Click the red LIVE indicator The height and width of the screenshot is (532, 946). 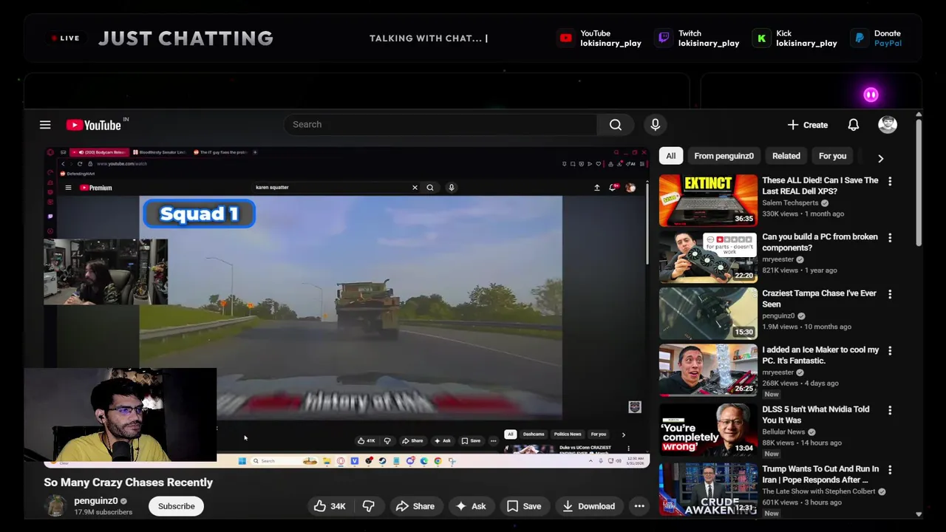pyautogui.click(x=66, y=38)
